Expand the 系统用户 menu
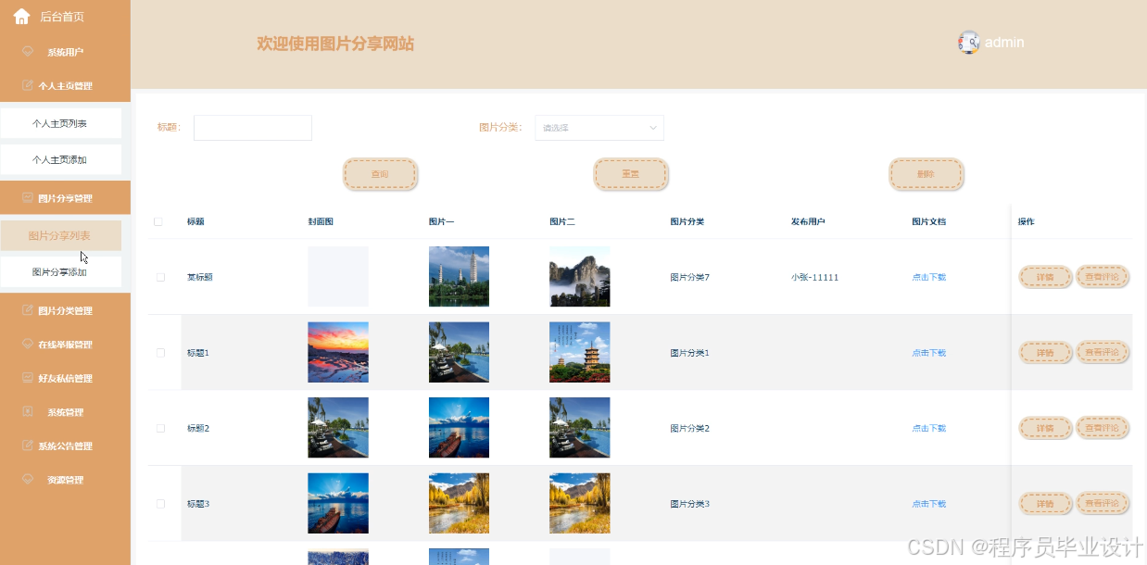Image resolution: width=1147 pixels, height=565 pixels. 65,52
